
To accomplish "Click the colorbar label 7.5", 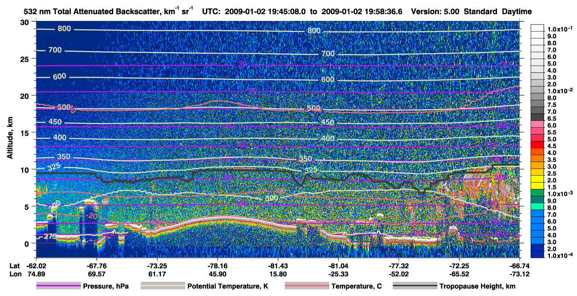I will click(552, 105).
